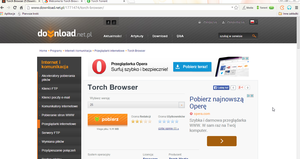Viewport: 300px width, 159px height.
Task: Open the Torch Music headphones icon
Action: tap(289, 8)
